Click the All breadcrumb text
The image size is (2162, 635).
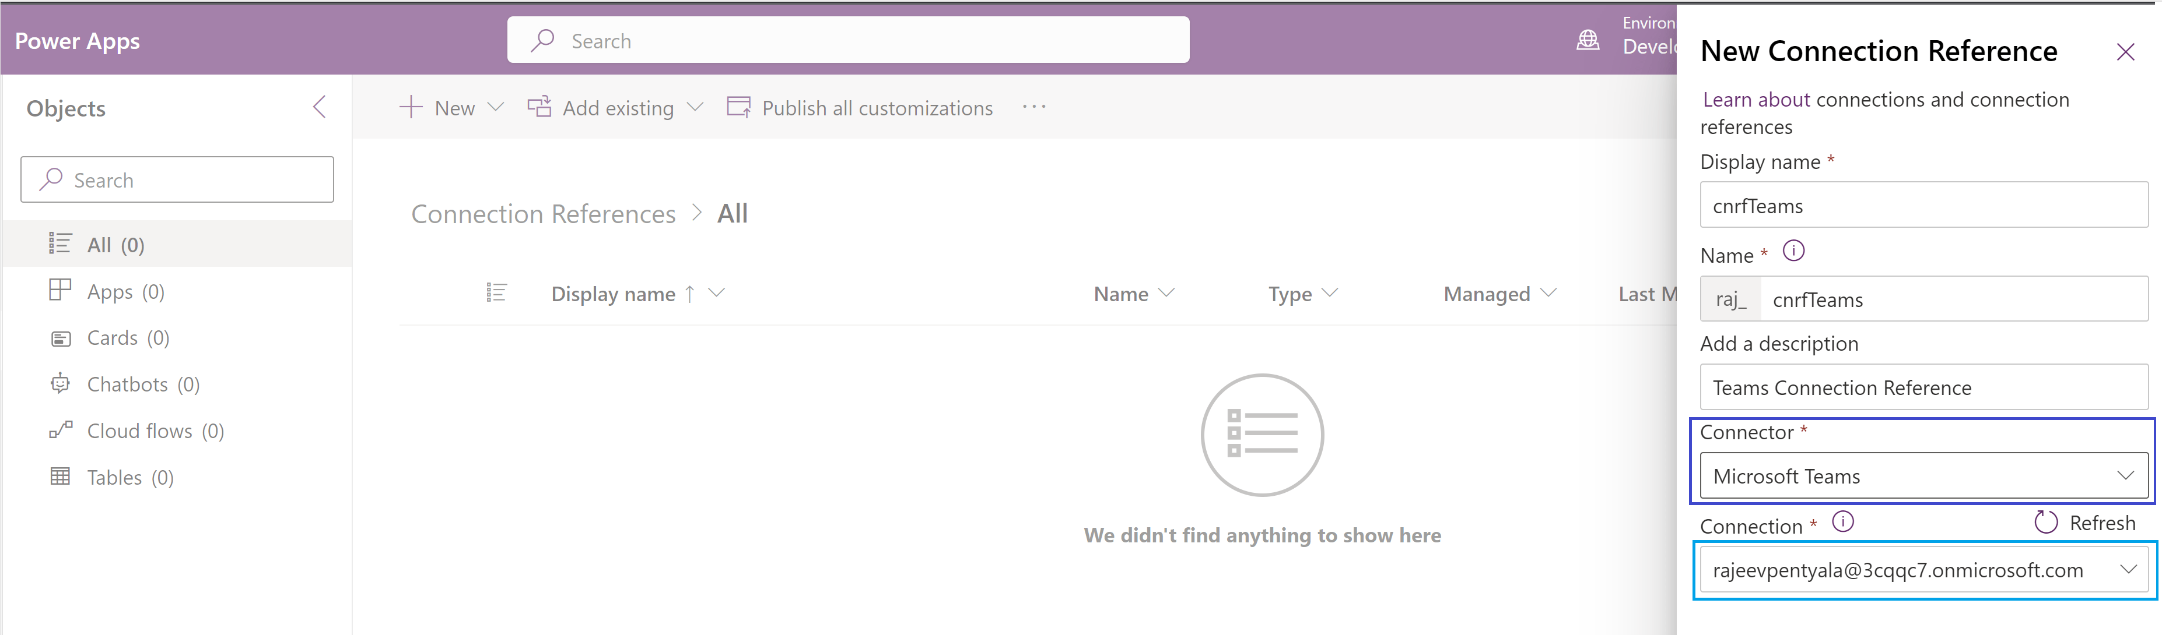[732, 214]
